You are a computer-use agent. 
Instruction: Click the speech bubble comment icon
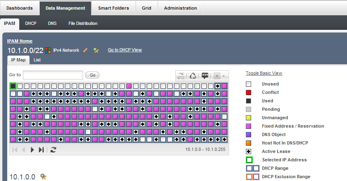(x=205, y=75)
